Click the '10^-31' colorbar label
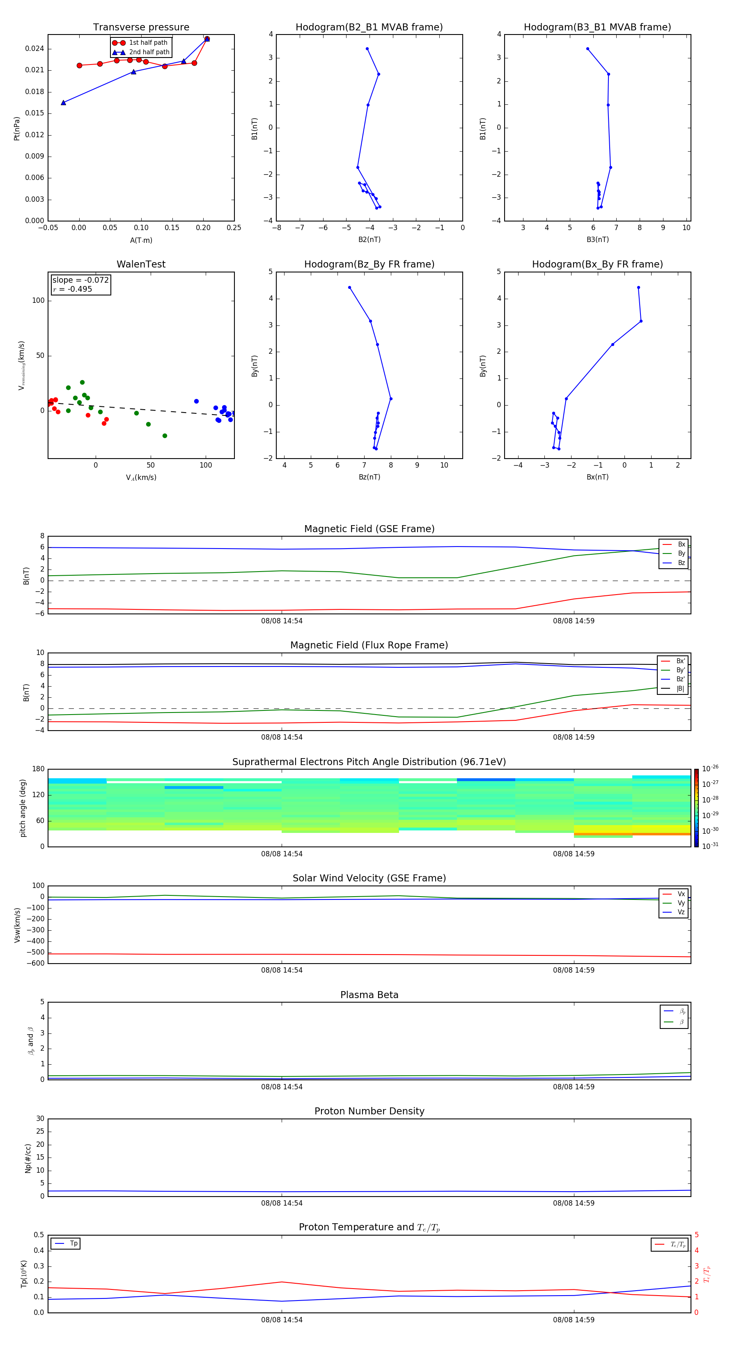Viewport: 739px width, 1356px height. 711,846
